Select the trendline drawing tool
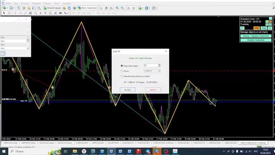This screenshot has height=155, width=275. (x=25, y=13)
